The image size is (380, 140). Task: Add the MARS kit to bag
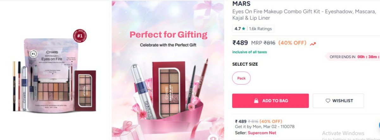pyautogui.click(x=270, y=101)
